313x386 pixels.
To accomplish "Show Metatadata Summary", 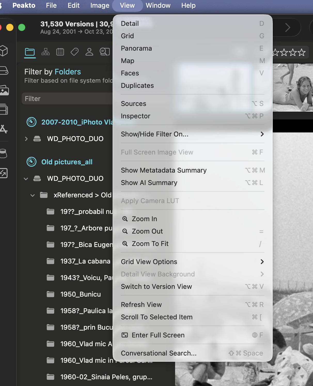I will [x=193, y=170].
